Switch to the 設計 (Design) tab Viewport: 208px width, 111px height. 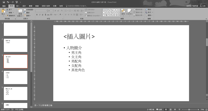click(x=24, y=6)
